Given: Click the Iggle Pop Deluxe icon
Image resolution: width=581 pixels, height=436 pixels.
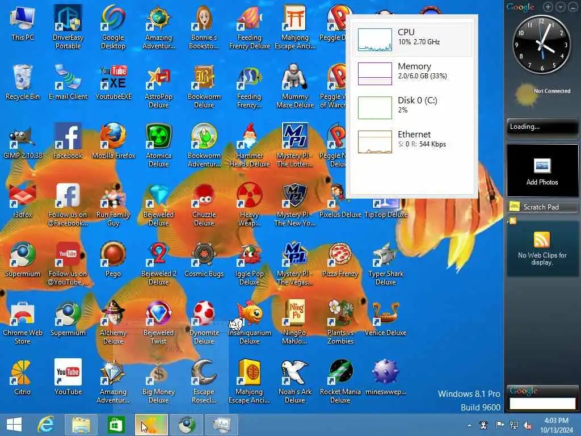Looking at the screenshot, I should [250, 263].
